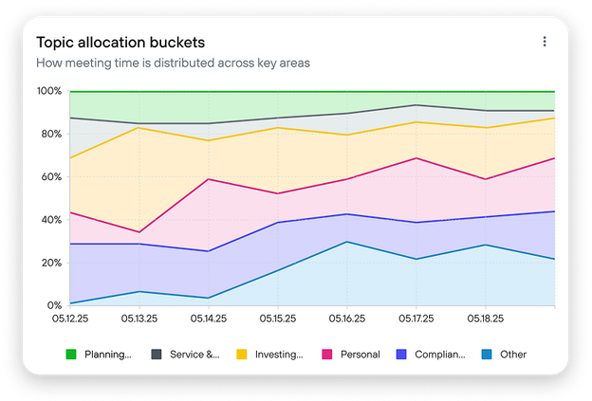Click the 20% y-axis label
This screenshot has height=401, width=592.
tap(52, 263)
